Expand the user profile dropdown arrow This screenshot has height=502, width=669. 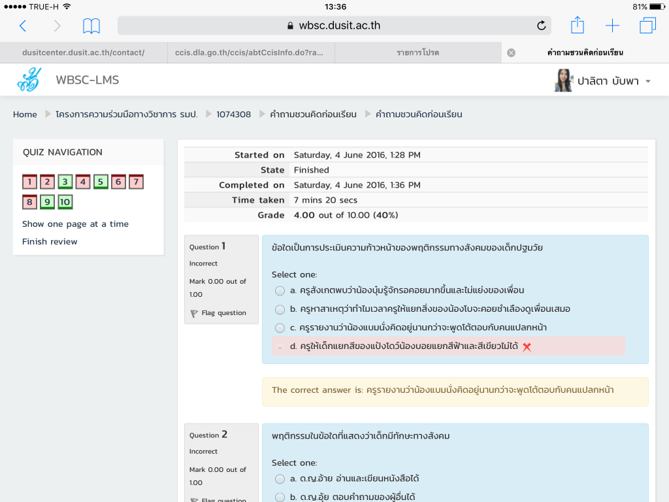tap(648, 82)
